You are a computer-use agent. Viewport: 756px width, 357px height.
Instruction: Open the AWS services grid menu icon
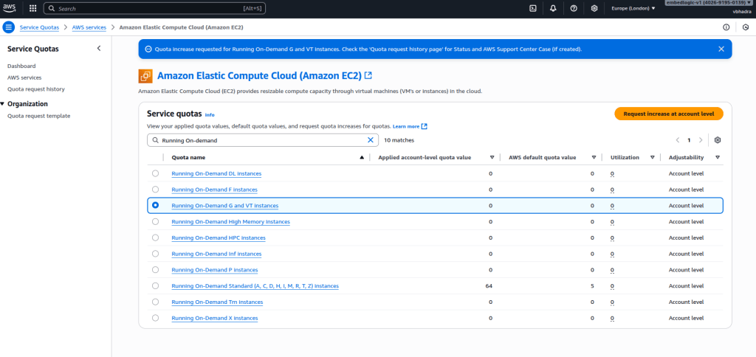click(x=32, y=8)
